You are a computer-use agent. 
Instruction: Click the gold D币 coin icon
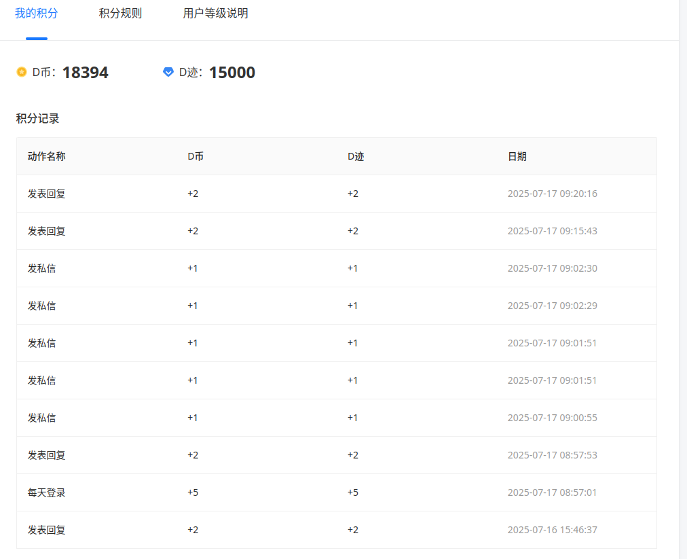(x=22, y=72)
